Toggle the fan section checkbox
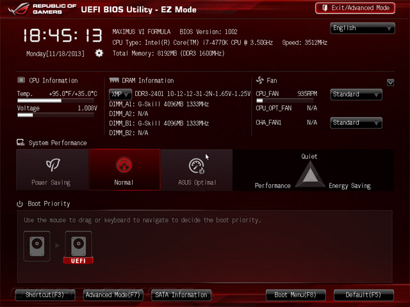This screenshot has height=307, width=410. (390, 83)
